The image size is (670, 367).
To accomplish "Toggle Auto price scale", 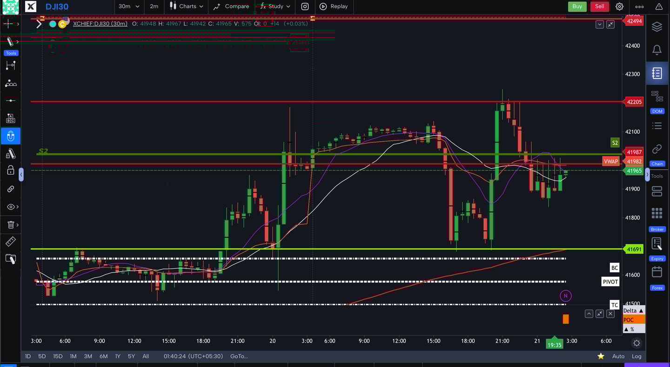I will [618, 356].
